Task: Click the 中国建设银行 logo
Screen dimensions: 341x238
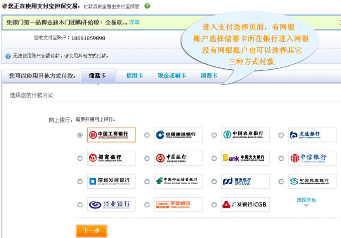Action: click(179, 135)
